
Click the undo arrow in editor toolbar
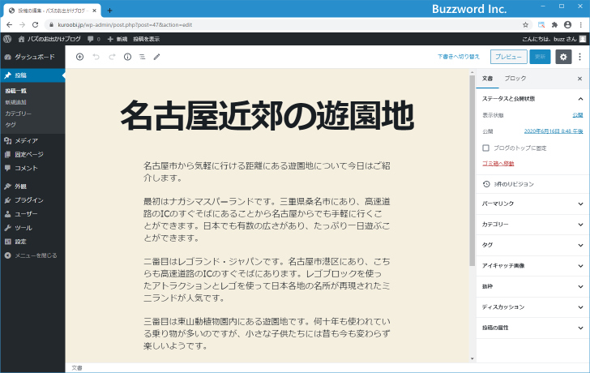coord(96,57)
